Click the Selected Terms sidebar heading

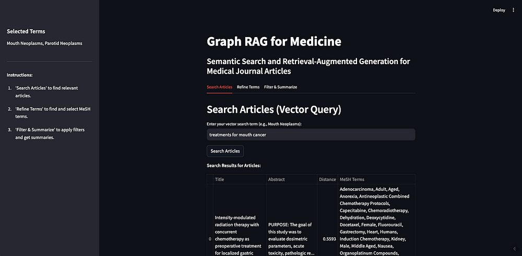click(x=26, y=31)
